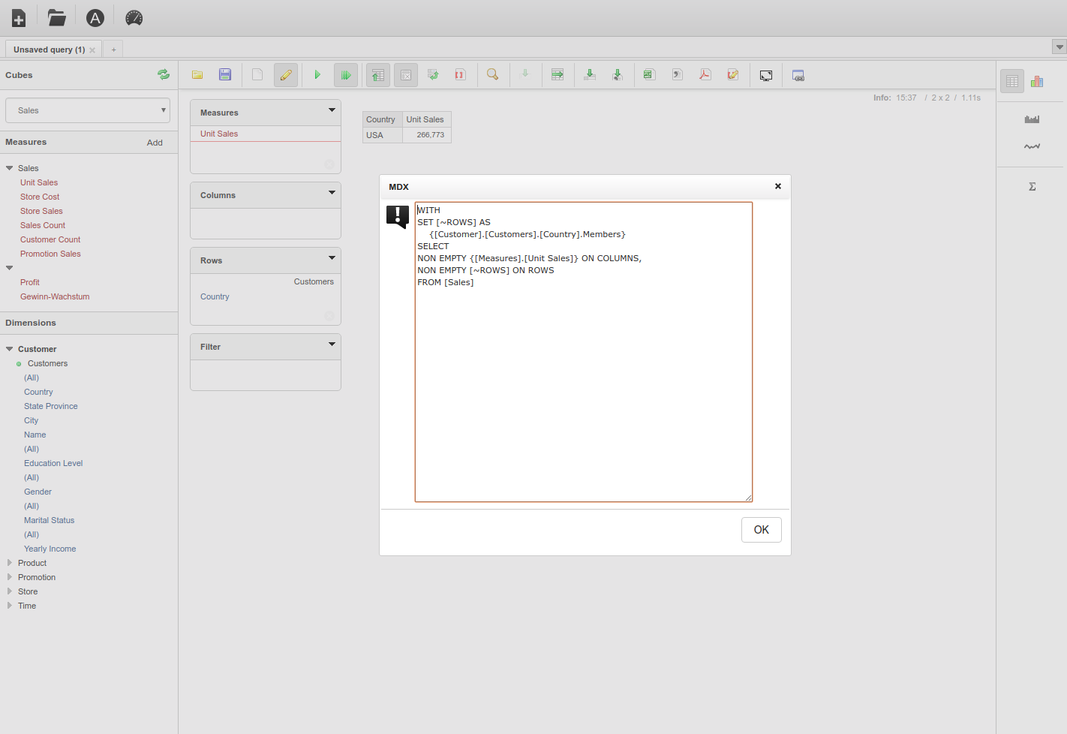Open the drill-through zoom magnifier tool
The width and height of the screenshot is (1067, 734).
(493, 74)
